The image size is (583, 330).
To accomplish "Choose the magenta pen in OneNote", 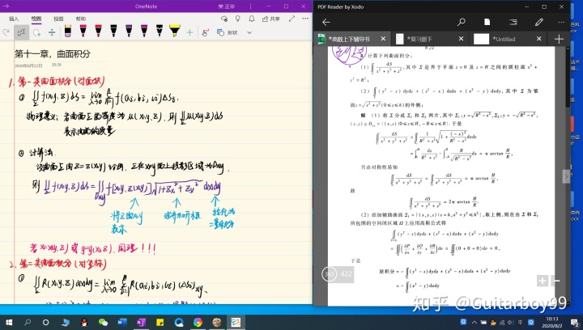I will [144, 31].
